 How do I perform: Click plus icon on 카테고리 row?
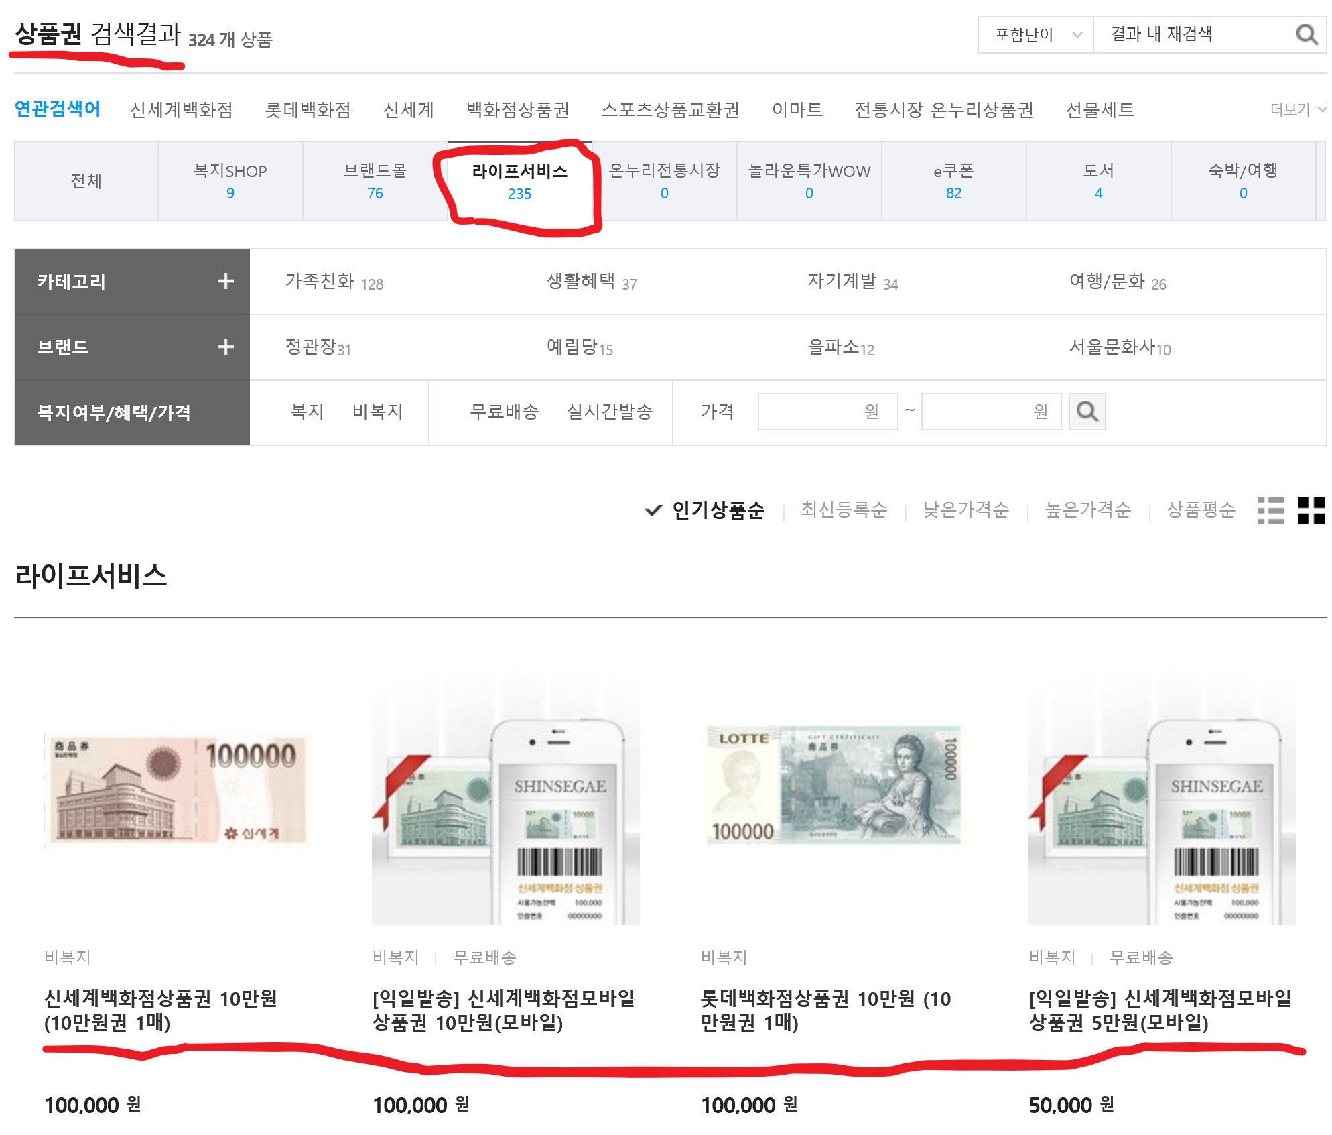coord(226,282)
